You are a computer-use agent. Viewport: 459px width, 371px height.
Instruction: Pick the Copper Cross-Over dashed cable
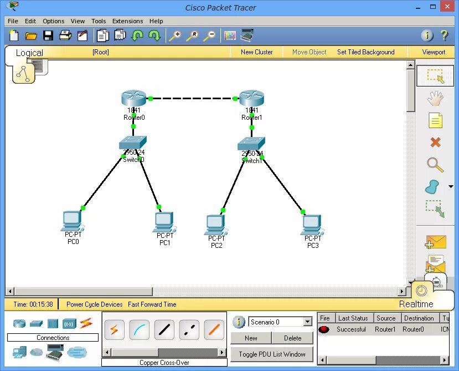[x=189, y=330]
